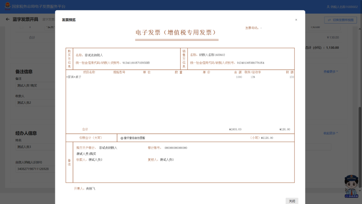
Task: Click the scroll-up arrow of the background scrollbar
Action: [x=360, y=29]
